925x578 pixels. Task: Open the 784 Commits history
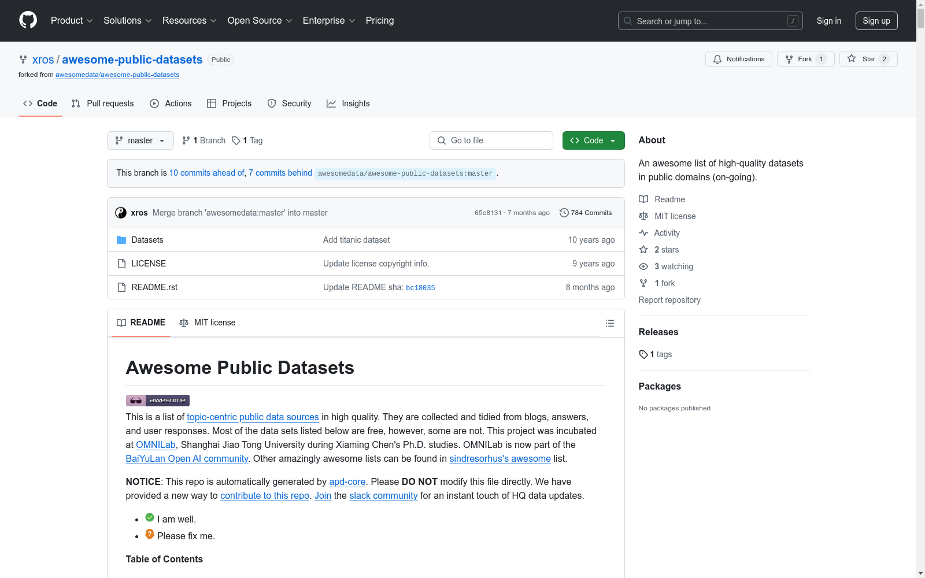pyautogui.click(x=586, y=213)
